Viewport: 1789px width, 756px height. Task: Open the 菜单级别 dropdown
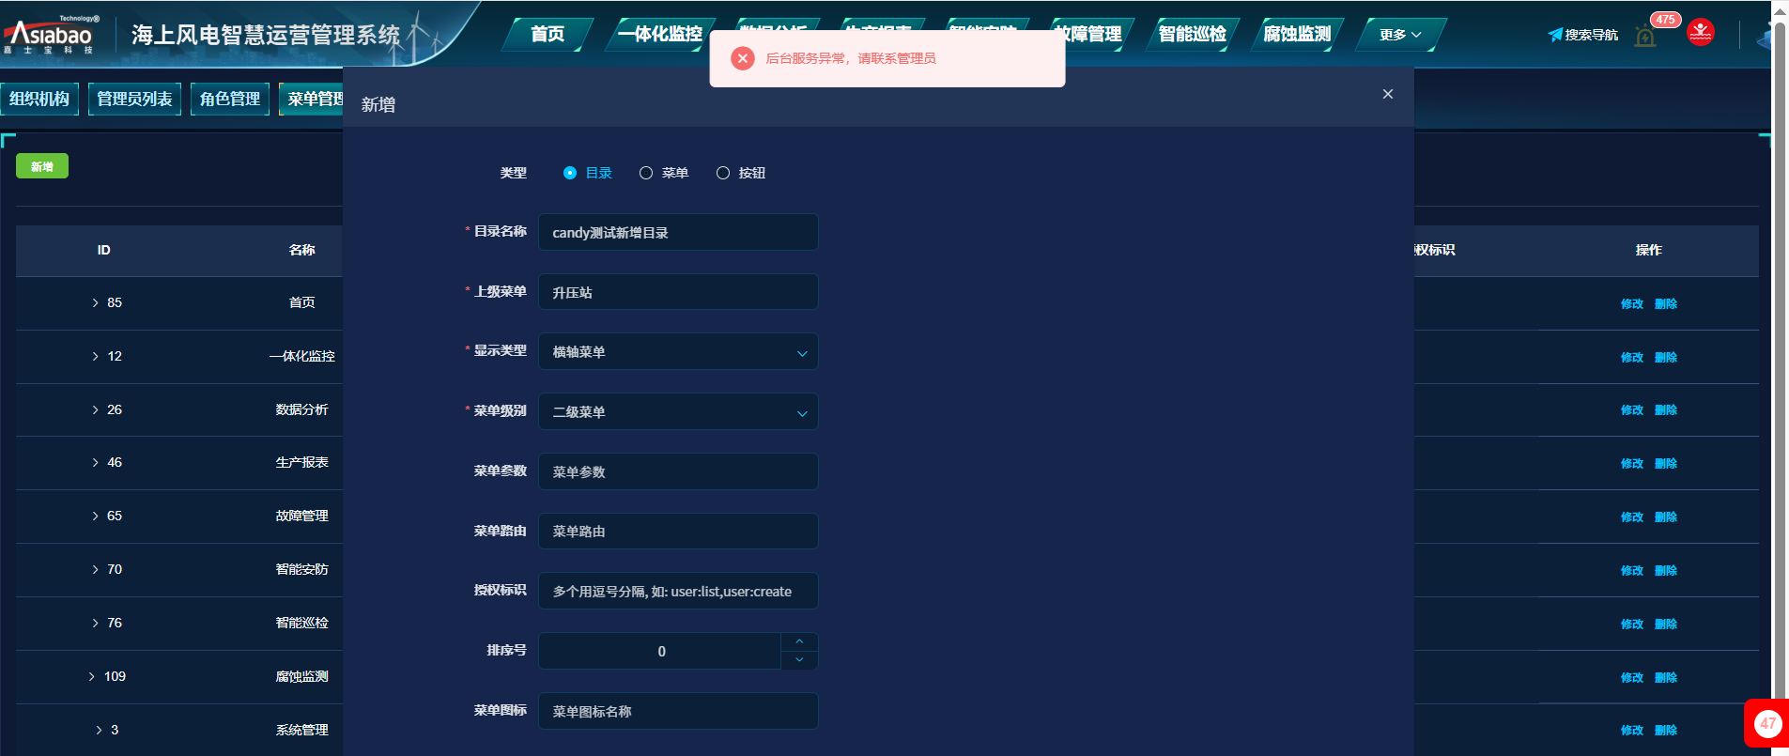677,412
